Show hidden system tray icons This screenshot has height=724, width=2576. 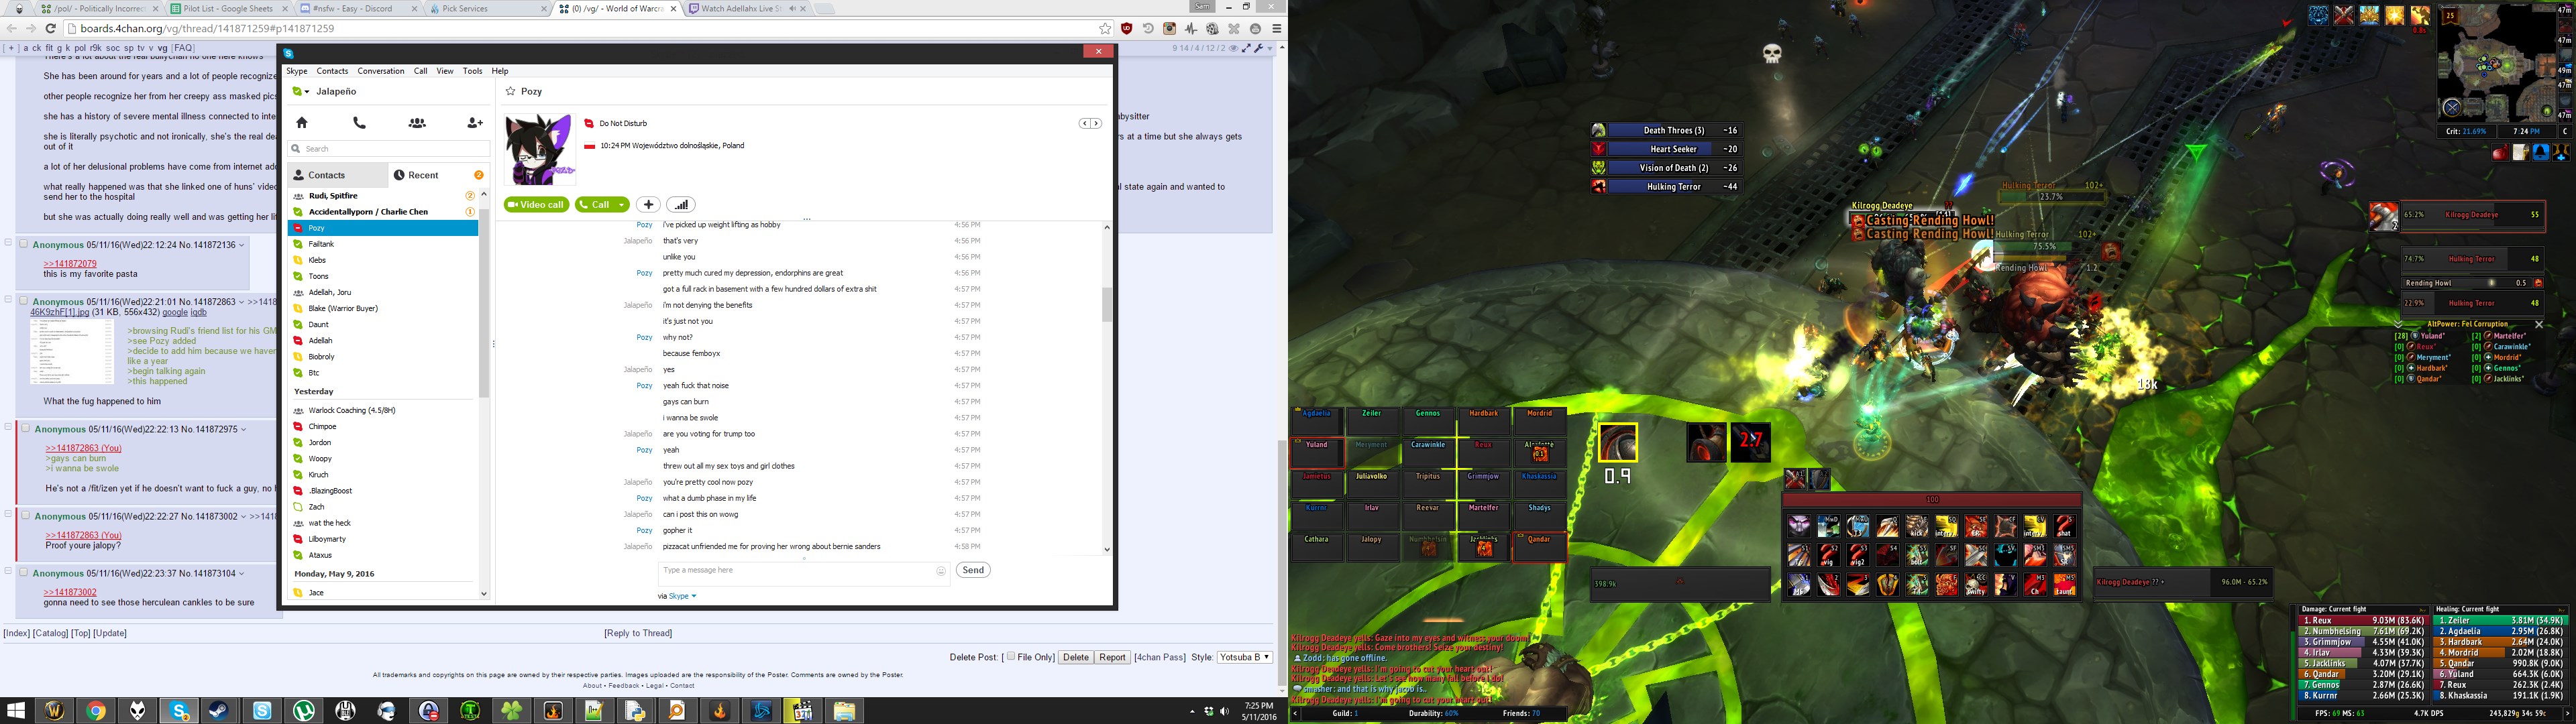point(1192,711)
